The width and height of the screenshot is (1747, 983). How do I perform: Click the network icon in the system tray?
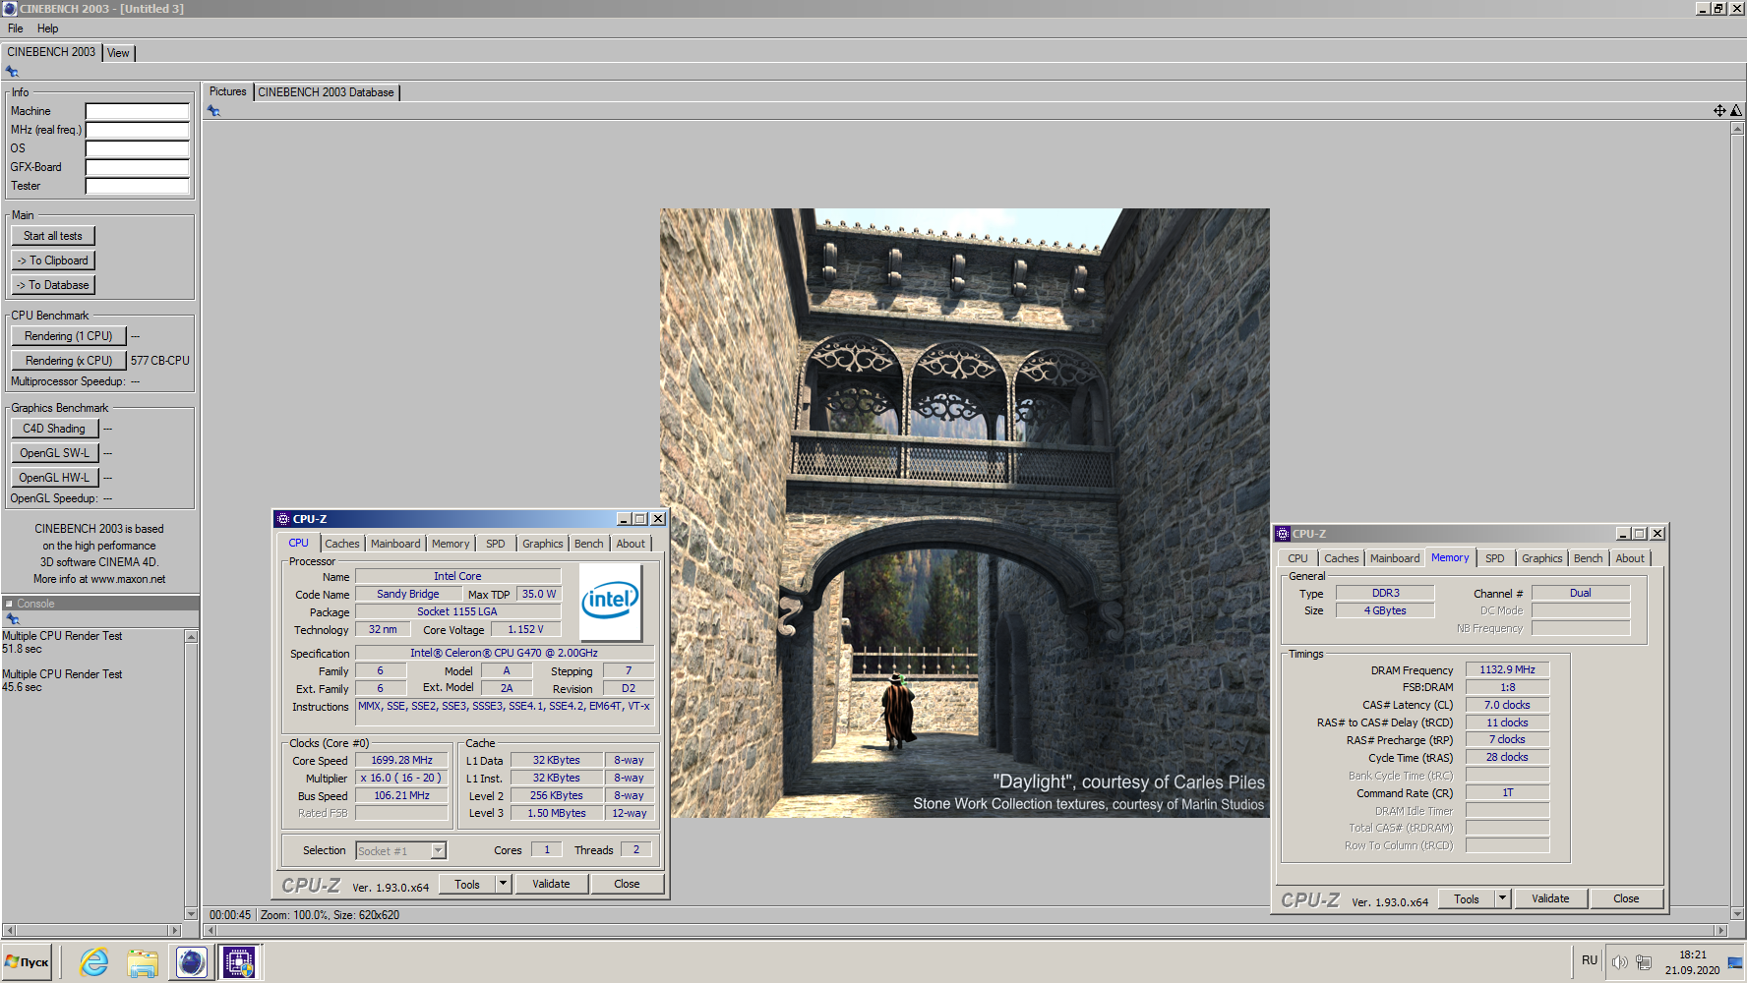pos(1644,962)
